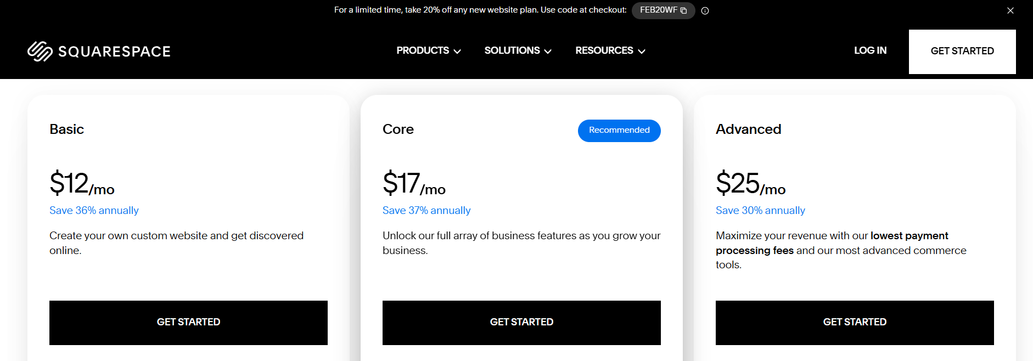Click the copy-to-clipboard icon in the banner
This screenshot has width=1033, height=361.
coord(682,10)
